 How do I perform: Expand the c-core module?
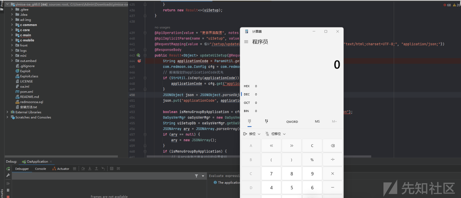click(12, 30)
